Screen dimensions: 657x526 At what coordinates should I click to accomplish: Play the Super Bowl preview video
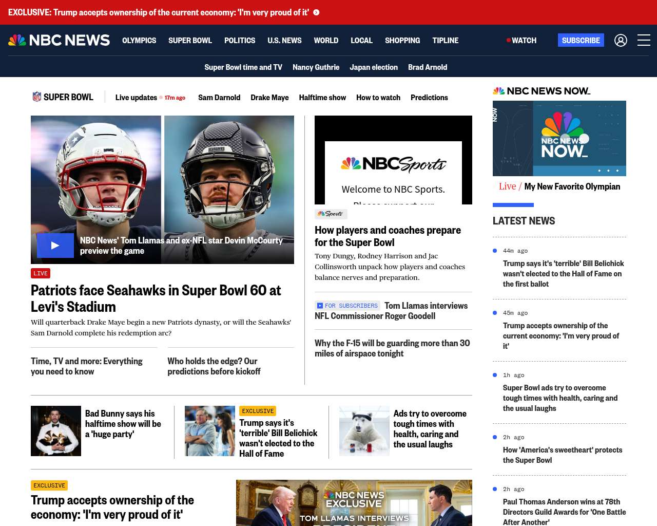click(55, 246)
